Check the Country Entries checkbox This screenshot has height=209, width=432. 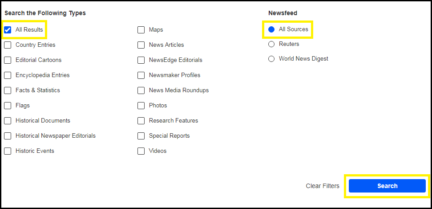pos(8,45)
